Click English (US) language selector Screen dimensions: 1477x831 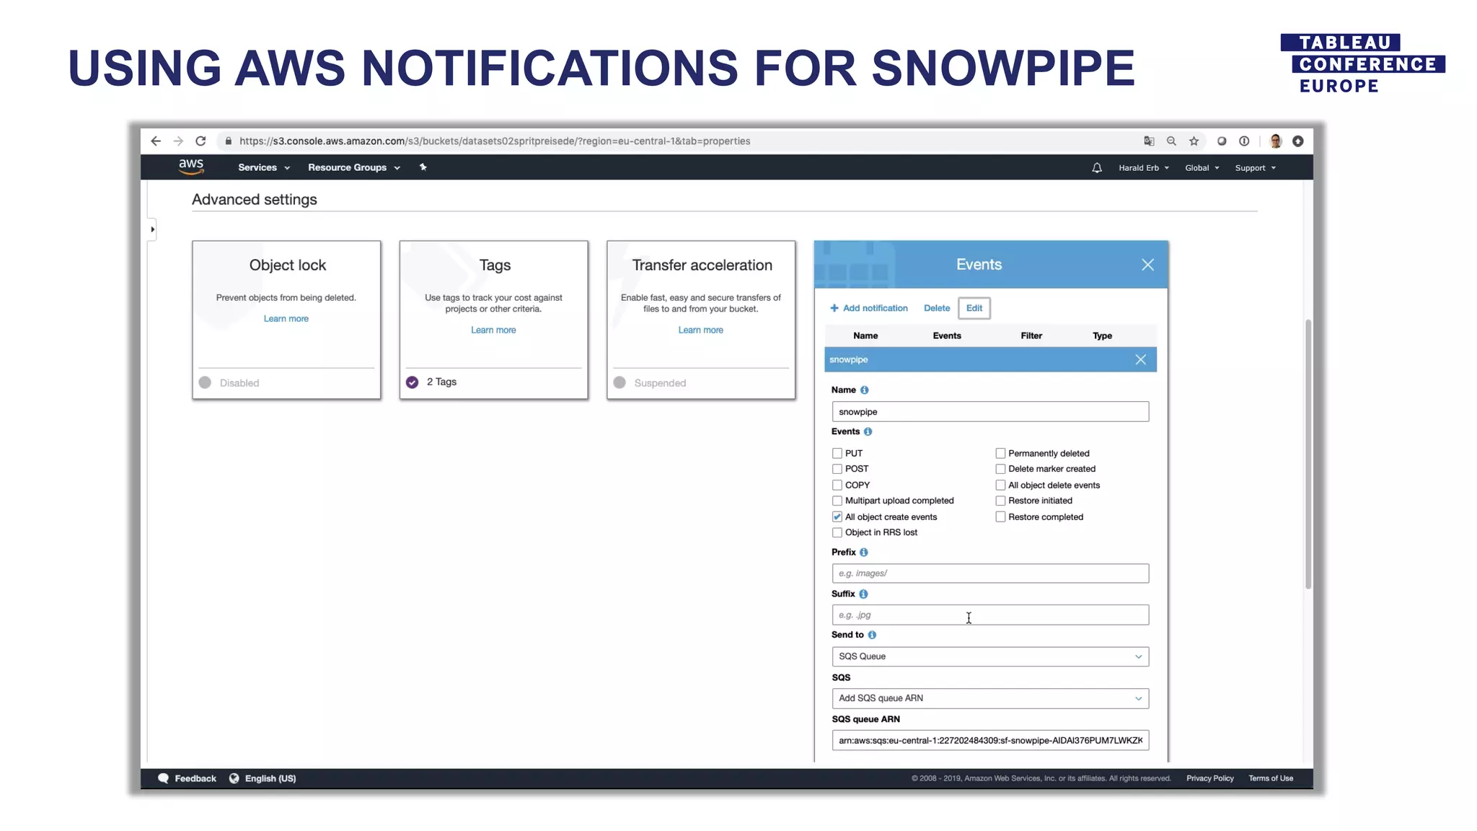point(270,779)
